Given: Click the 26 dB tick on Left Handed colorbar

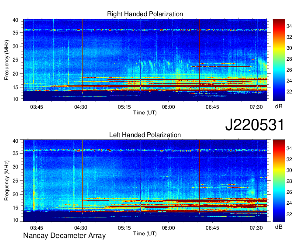Looking at the screenshot, I should [x=289, y=192].
